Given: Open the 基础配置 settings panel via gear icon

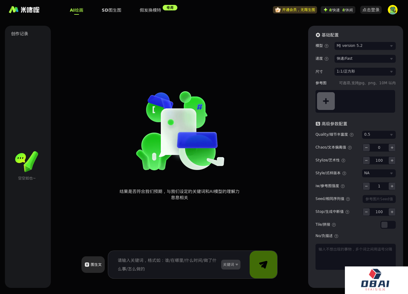Looking at the screenshot, I should 318,35.
